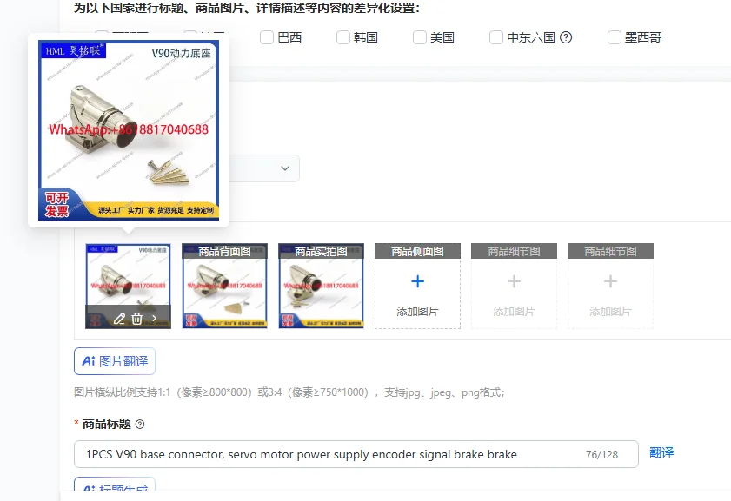This screenshot has height=501, width=731.
Task: Select the first main product image thumbnail
Action: pyautogui.click(x=128, y=286)
